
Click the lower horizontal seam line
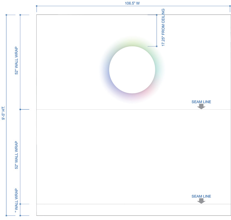point(133,204)
